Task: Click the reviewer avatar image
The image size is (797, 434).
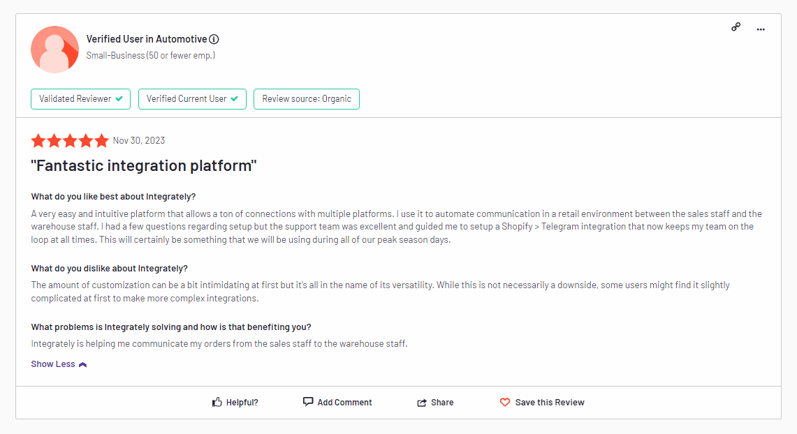Action: pos(55,50)
